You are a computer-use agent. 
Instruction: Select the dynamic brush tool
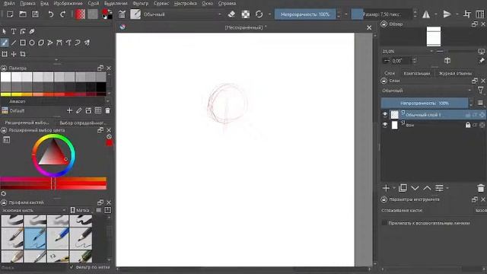[78, 43]
